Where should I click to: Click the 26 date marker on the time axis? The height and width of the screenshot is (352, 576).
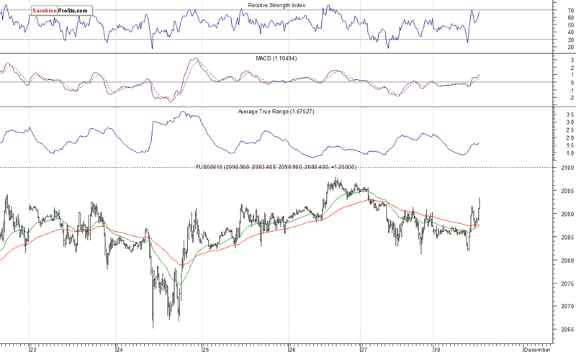coord(292,349)
